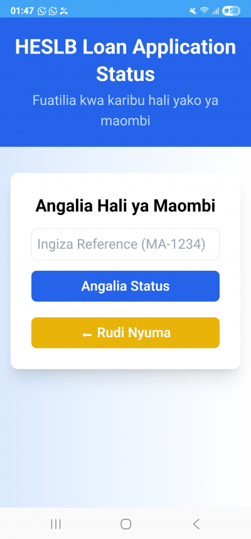Tap the second WhatsApp notification icon
Viewport: 251px width, 539px height.
click(x=53, y=11)
